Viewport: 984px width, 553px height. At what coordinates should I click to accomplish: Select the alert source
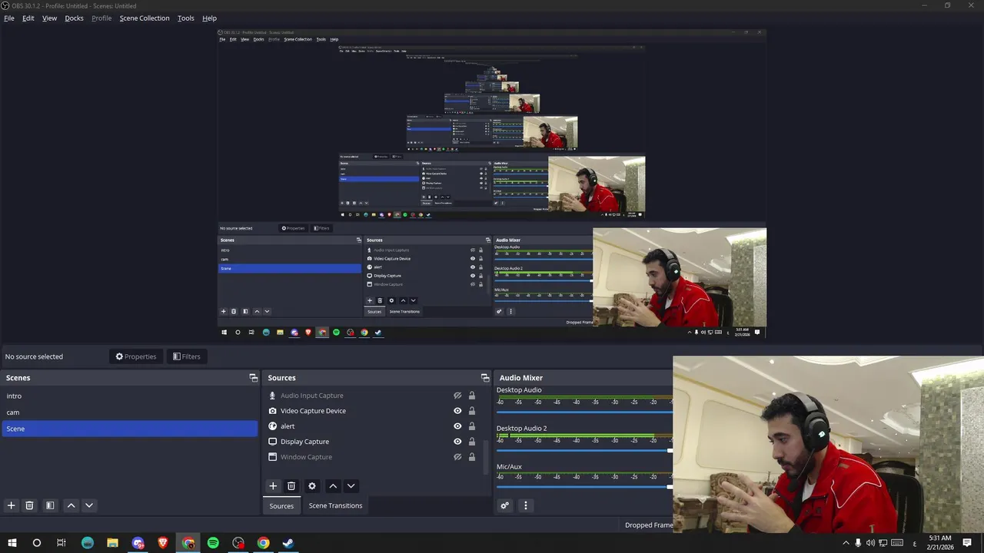click(288, 426)
